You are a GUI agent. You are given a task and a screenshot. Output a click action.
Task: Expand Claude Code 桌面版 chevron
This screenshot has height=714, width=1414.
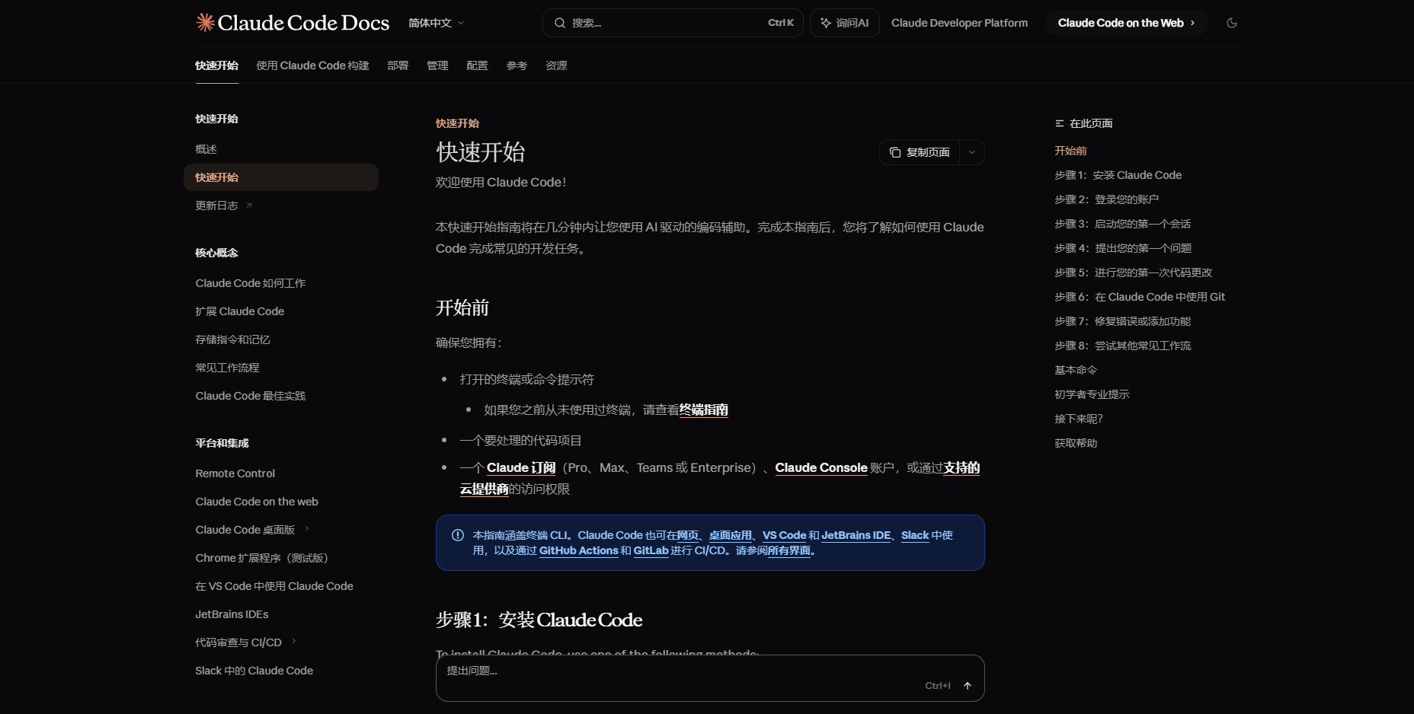tap(307, 529)
